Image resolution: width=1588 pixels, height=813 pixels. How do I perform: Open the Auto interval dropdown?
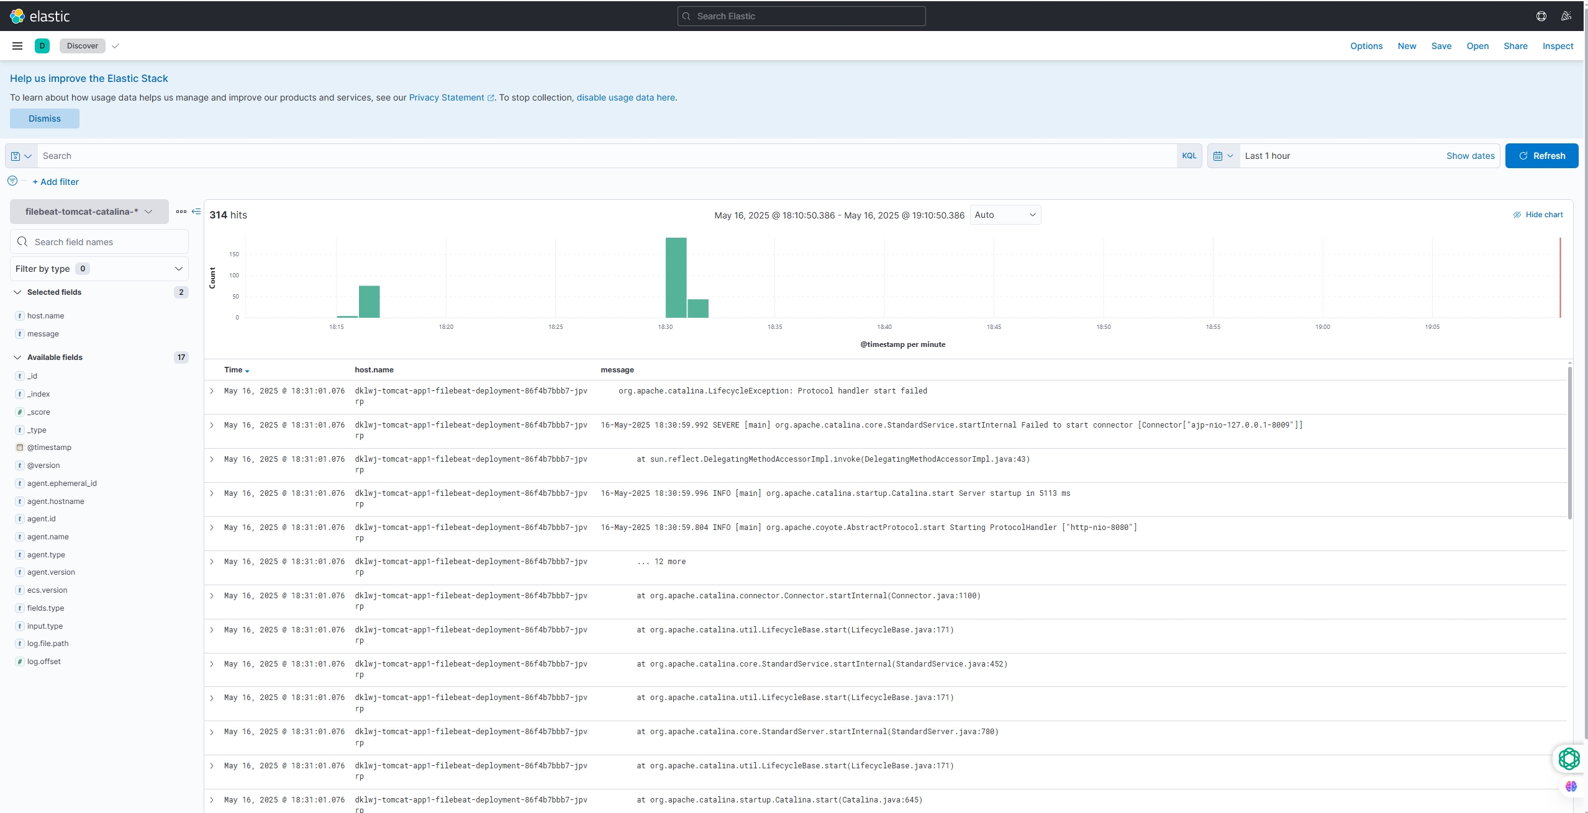coord(1005,215)
